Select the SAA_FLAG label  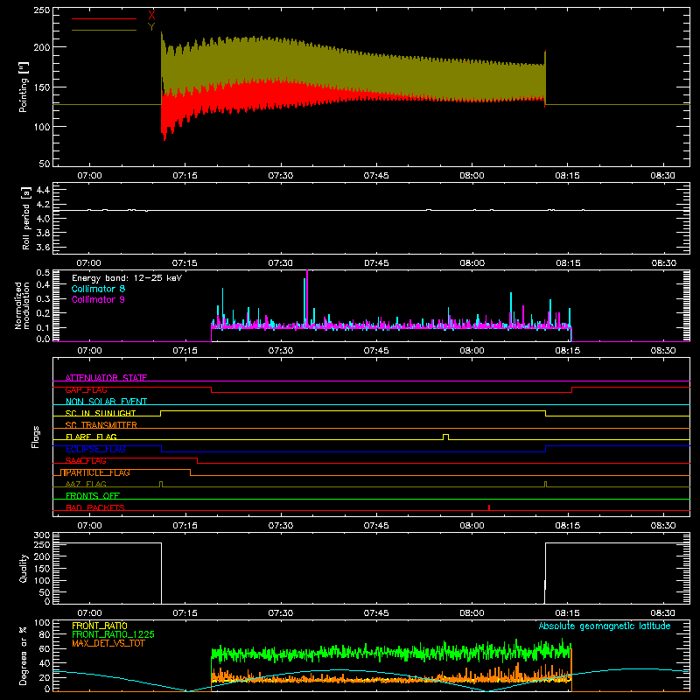coord(86,461)
